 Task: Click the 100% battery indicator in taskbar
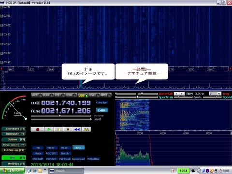183,171
